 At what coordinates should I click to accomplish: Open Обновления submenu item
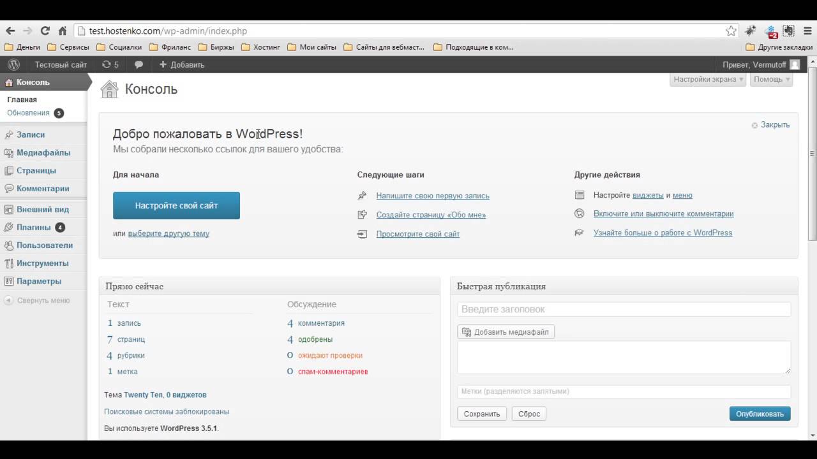pos(28,113)
